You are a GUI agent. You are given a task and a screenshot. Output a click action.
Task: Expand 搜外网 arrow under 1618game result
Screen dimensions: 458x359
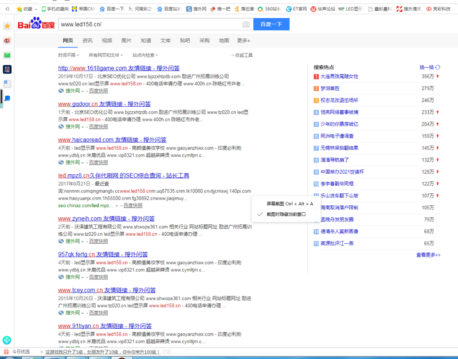pyautogui.click(x=83, y=91)
